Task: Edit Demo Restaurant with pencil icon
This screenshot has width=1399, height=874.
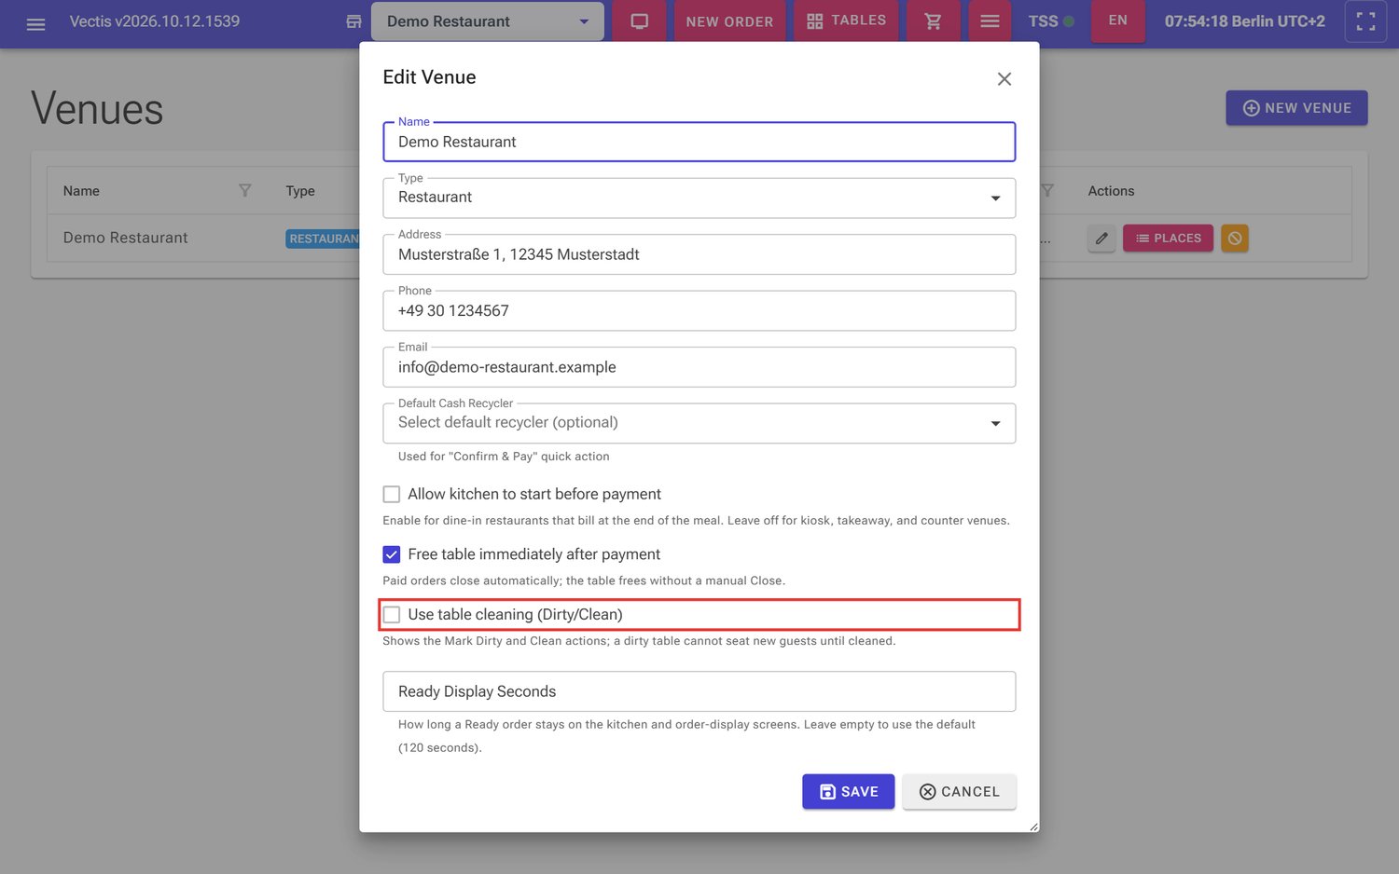Action: [1101, 239]
